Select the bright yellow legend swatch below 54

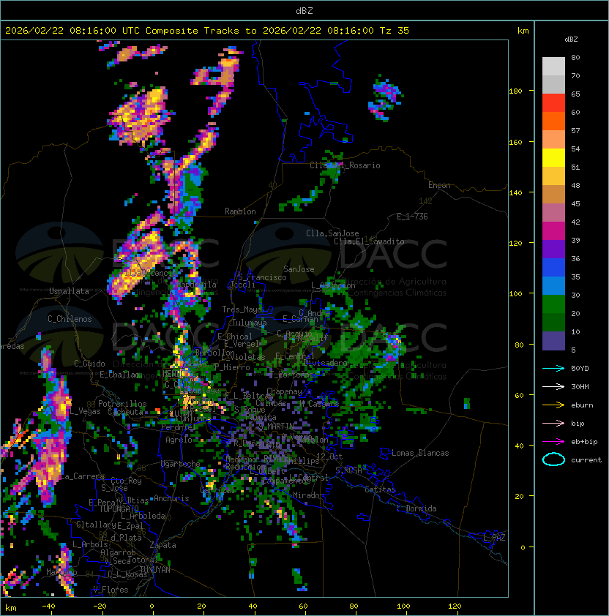click(x=553, y=158)
